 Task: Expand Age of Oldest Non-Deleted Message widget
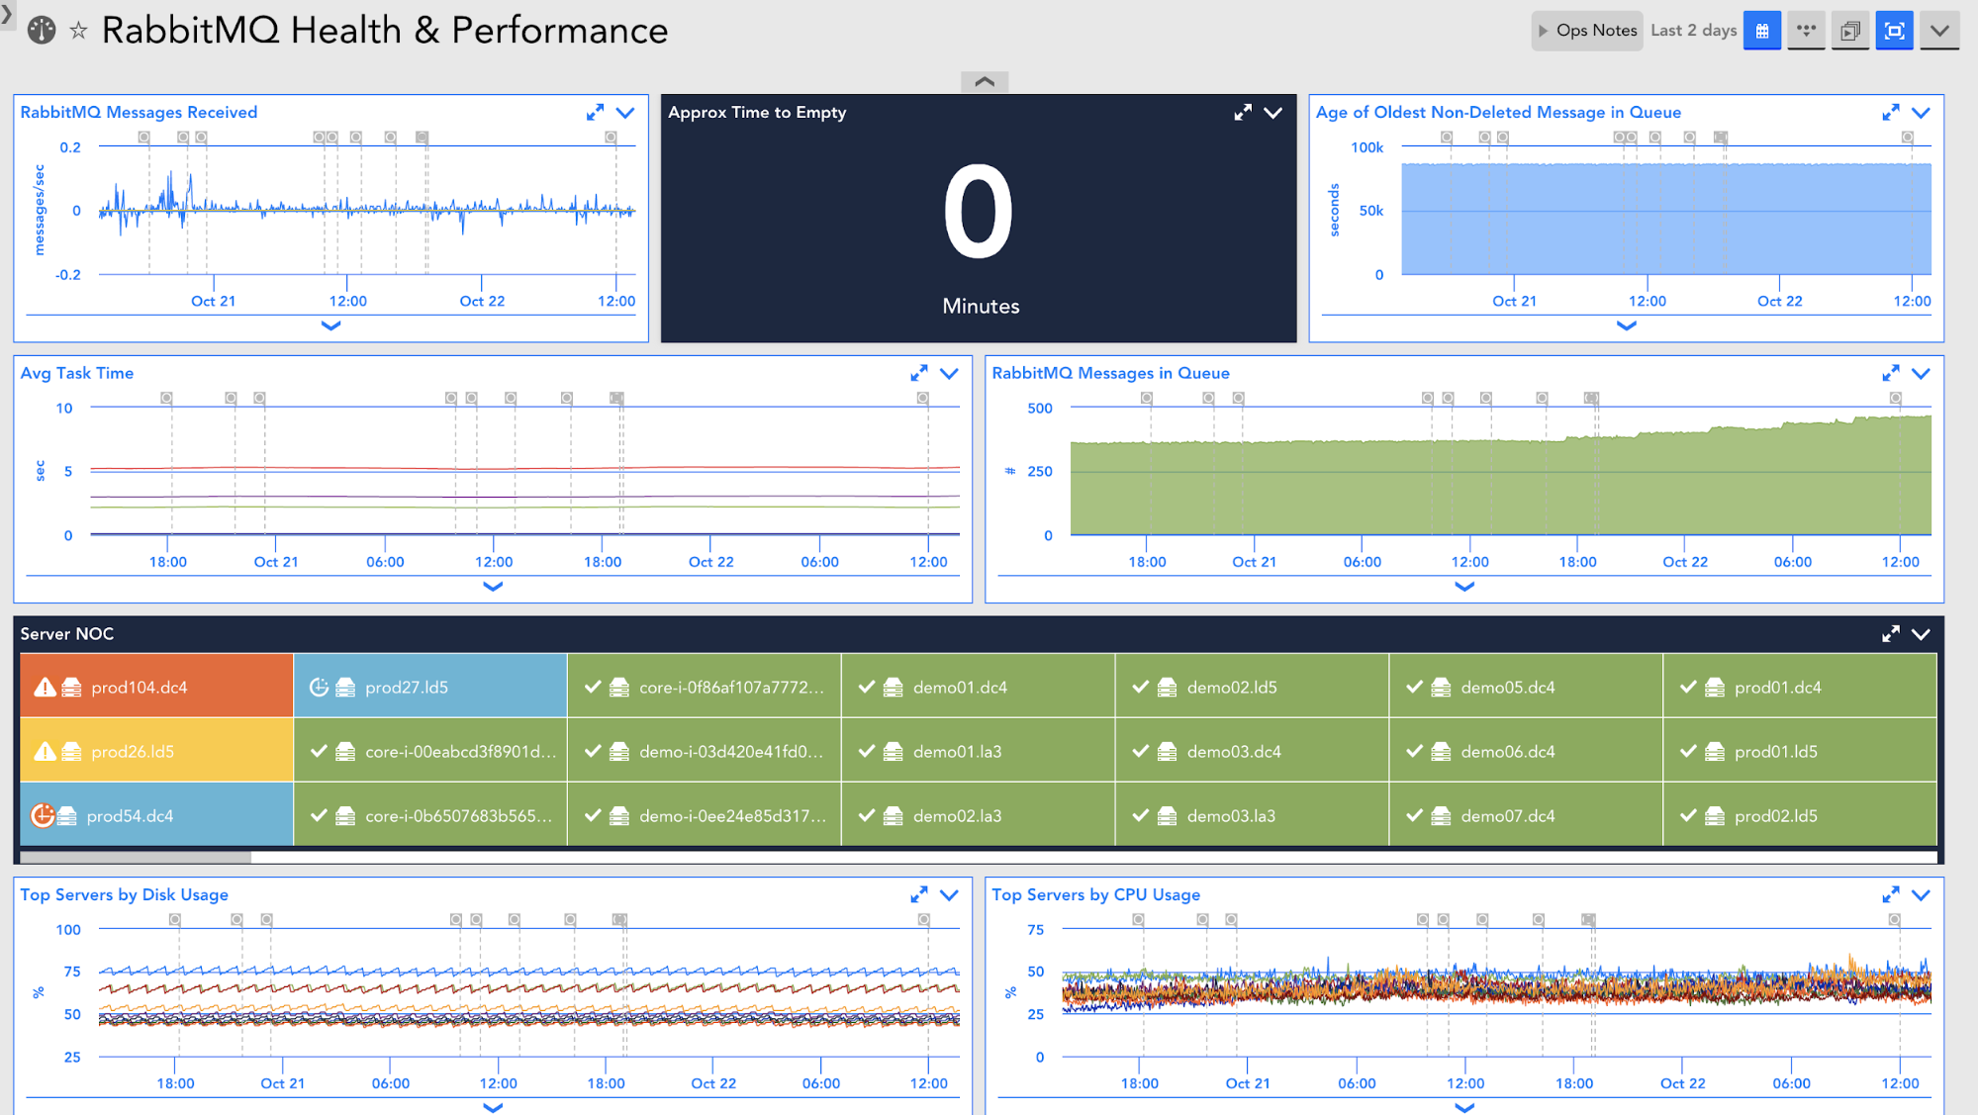point(1891,113)
